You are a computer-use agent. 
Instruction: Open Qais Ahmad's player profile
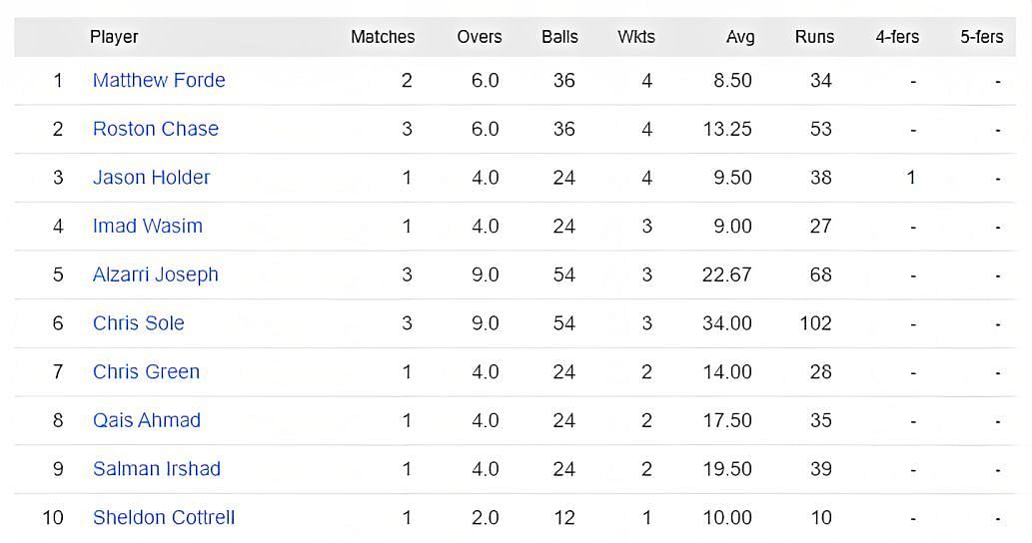pyautogui.click(x=146, y=420)
